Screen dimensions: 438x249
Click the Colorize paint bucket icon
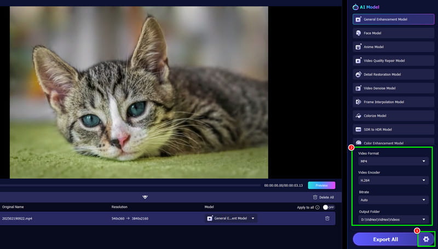[x=358, y=115]
